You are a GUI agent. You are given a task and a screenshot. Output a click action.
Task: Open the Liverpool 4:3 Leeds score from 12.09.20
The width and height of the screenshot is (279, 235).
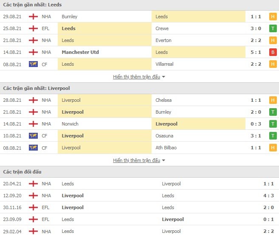[x=268, y=196]
